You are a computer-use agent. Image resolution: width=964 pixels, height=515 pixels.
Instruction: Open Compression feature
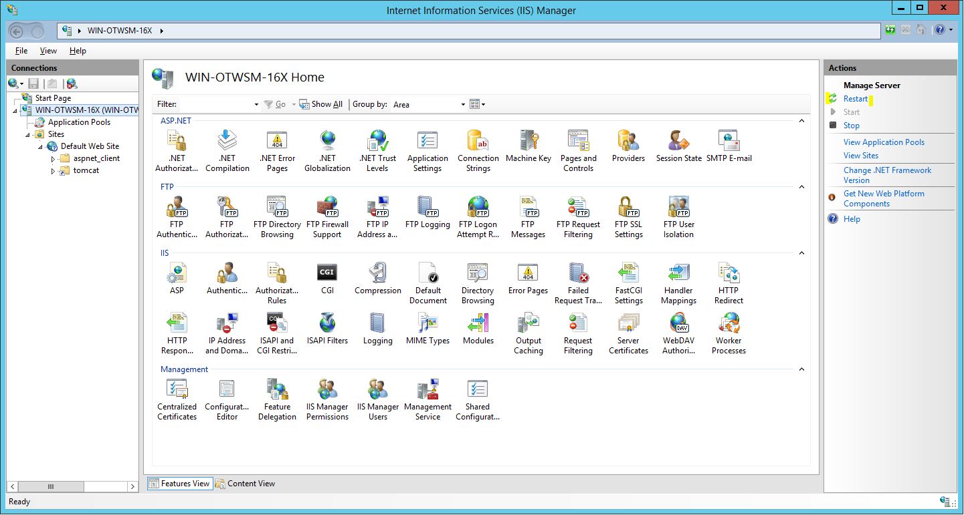pos(378,279)
